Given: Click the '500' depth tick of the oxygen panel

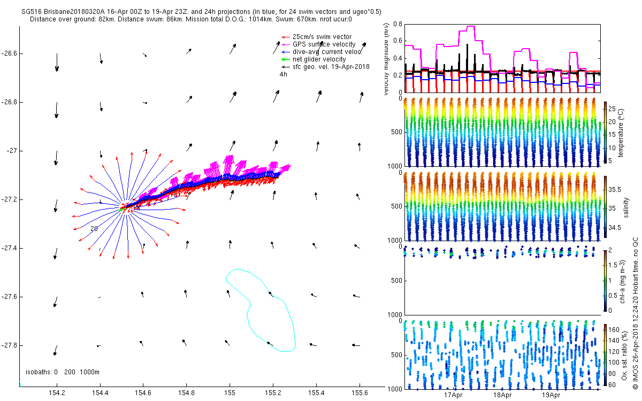Looking at the screenshot, I should coord(396,354).
